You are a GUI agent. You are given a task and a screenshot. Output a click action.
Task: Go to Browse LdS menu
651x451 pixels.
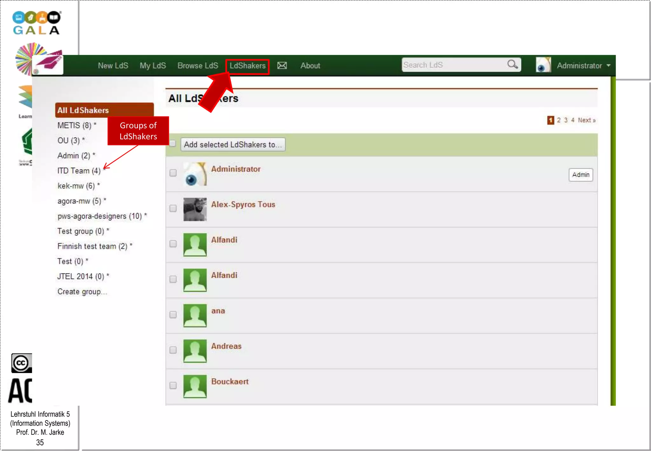(x=197, y=66)
